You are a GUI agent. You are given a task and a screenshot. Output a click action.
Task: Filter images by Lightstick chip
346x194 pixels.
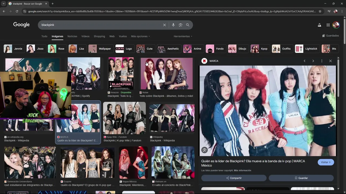coord(307,49)
